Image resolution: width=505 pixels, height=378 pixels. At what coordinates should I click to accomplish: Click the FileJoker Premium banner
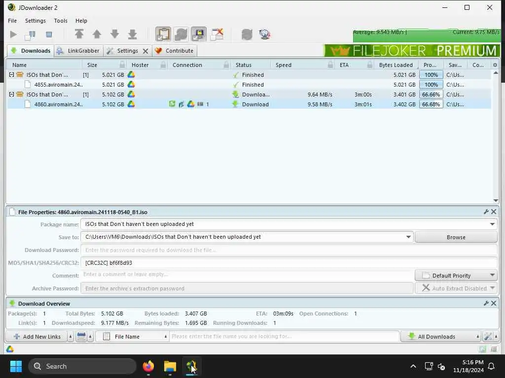point(412,51)
